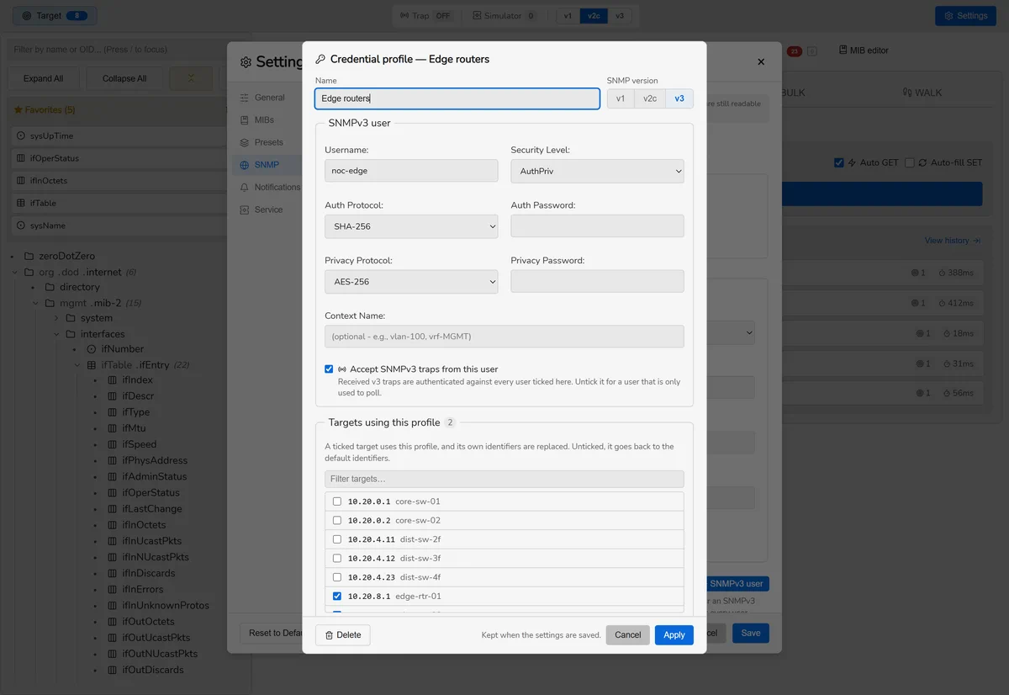Click the key icon beside Credential profile title
This screenshot has height=695, width=1009.
[320, 60]
